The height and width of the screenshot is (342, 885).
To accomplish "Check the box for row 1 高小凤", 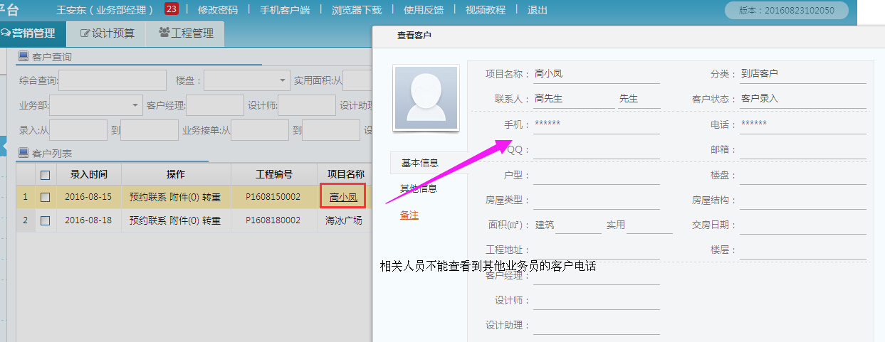I will (x=46, y=197).
